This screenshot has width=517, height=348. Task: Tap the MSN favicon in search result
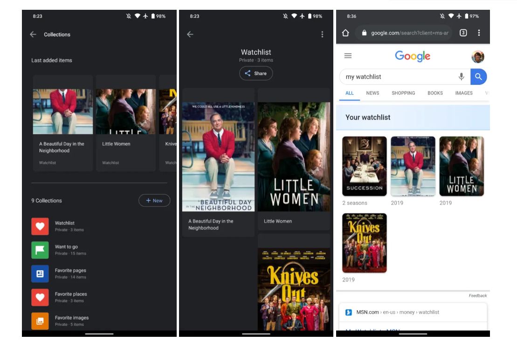pyautogui.click(x=349, y=312)
